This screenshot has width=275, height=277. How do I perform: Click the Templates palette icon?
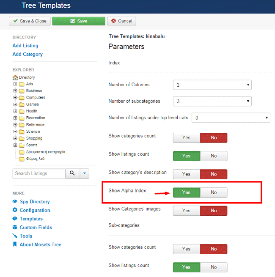point(15,219)
